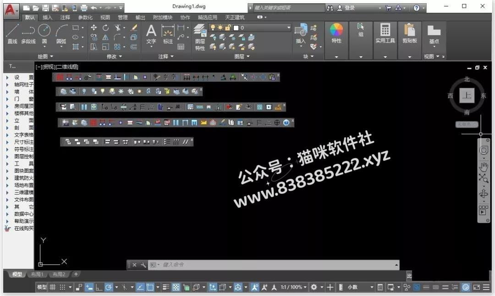Click the Open folder icon in quick access
495x296 pixels.
36,8
